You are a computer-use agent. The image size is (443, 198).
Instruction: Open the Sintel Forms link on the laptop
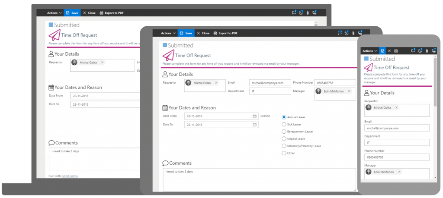point(69,176)
